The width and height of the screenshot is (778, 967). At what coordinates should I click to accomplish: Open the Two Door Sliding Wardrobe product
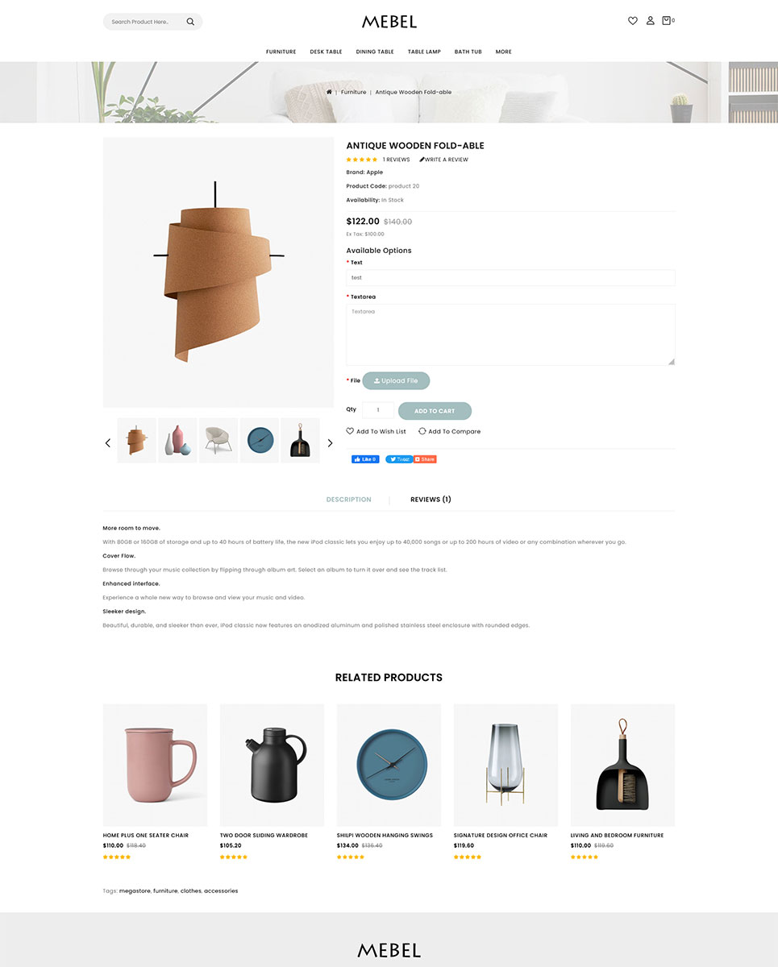[264, 835]
